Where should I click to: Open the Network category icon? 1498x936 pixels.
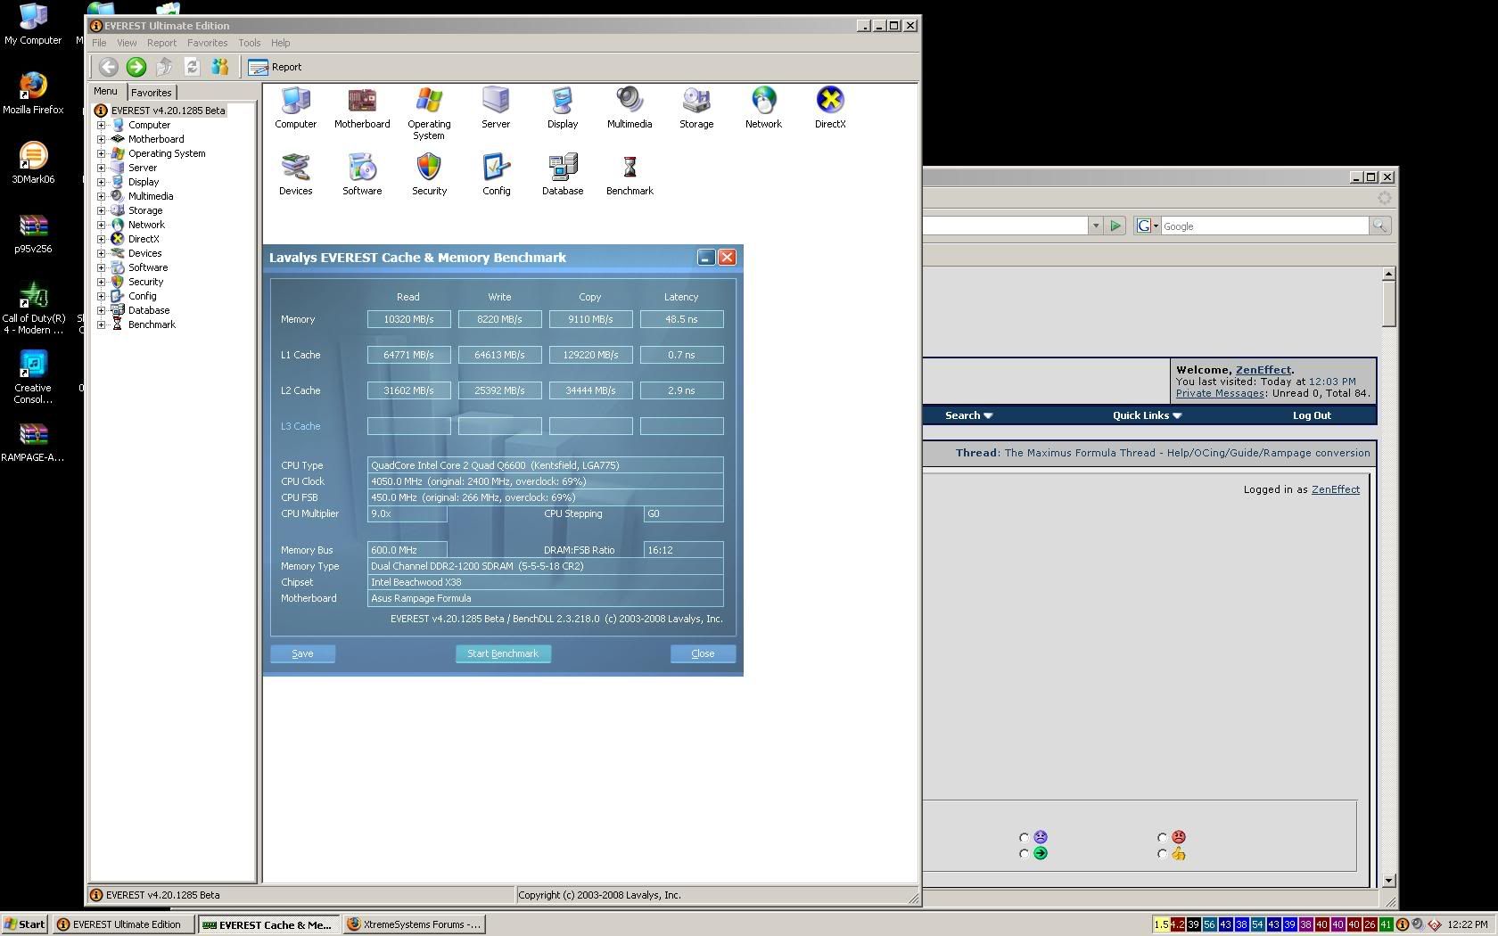(x=763, y=108)
